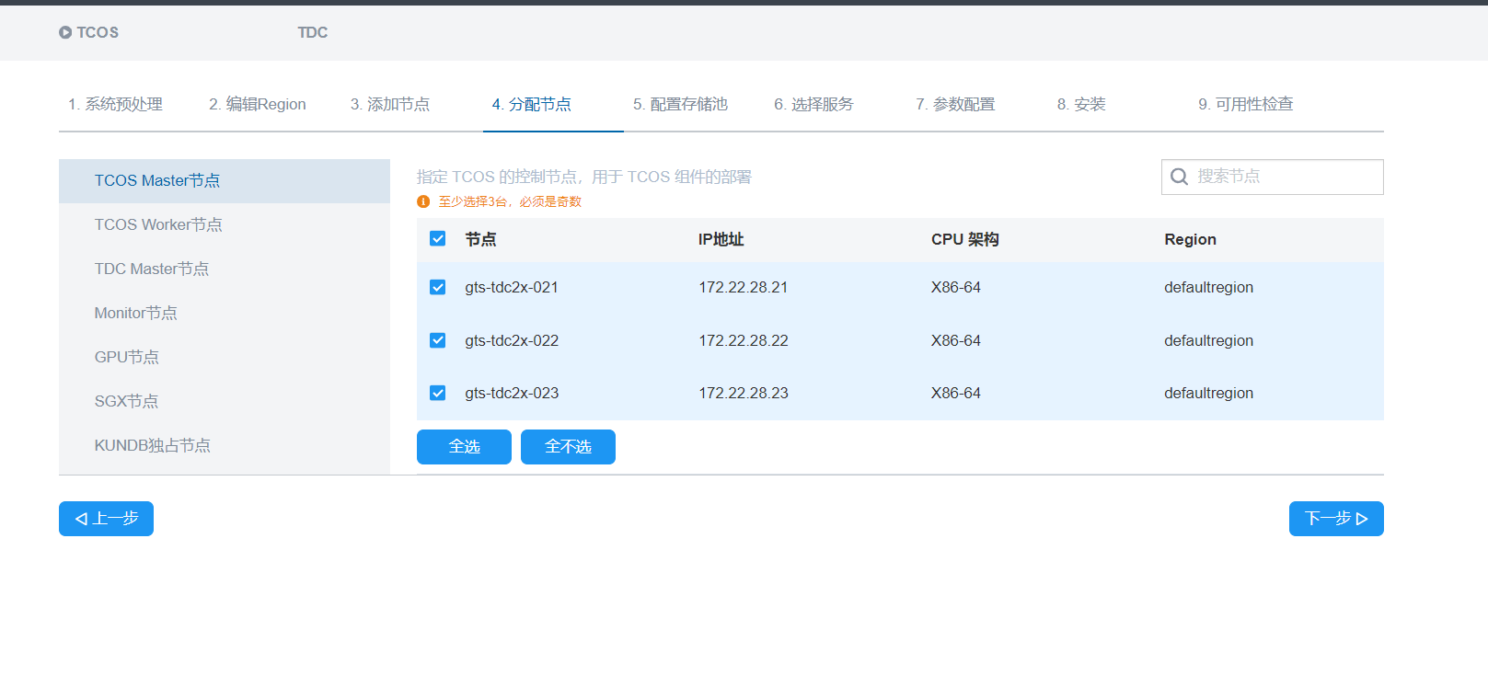Click X86-64 in gts-tdc2x-021 row
The width and height of the screenshot is (1488, 676).
956,287
